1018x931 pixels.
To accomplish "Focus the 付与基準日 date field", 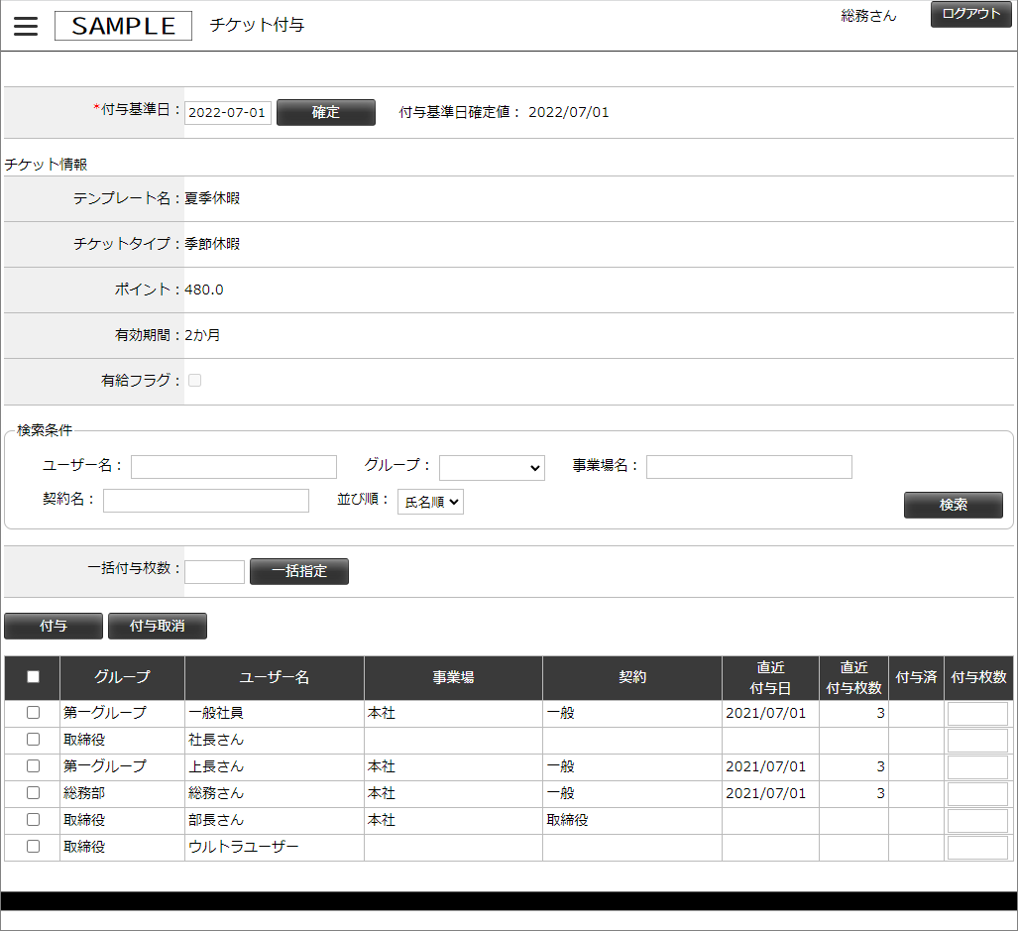I will pyautogui.click(x=228, y=113).
